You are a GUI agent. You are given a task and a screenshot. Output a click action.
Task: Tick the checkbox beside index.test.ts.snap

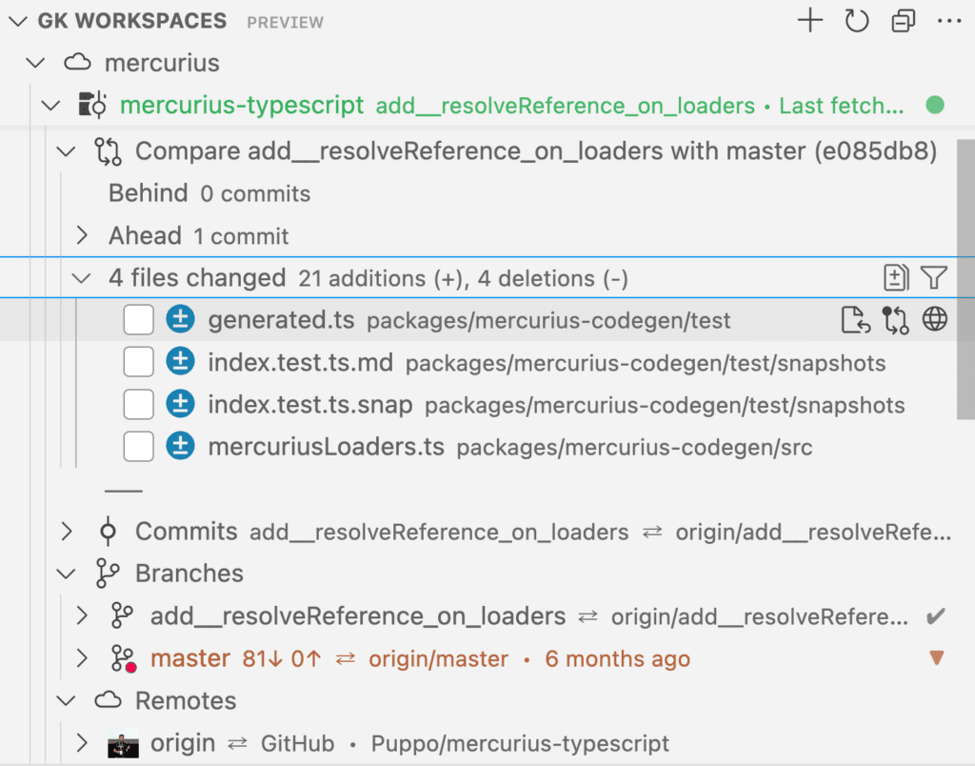138,403
